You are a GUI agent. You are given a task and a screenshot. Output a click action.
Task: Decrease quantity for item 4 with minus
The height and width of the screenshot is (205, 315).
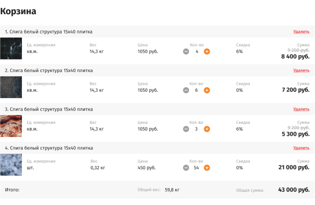(x=186, y=167)
